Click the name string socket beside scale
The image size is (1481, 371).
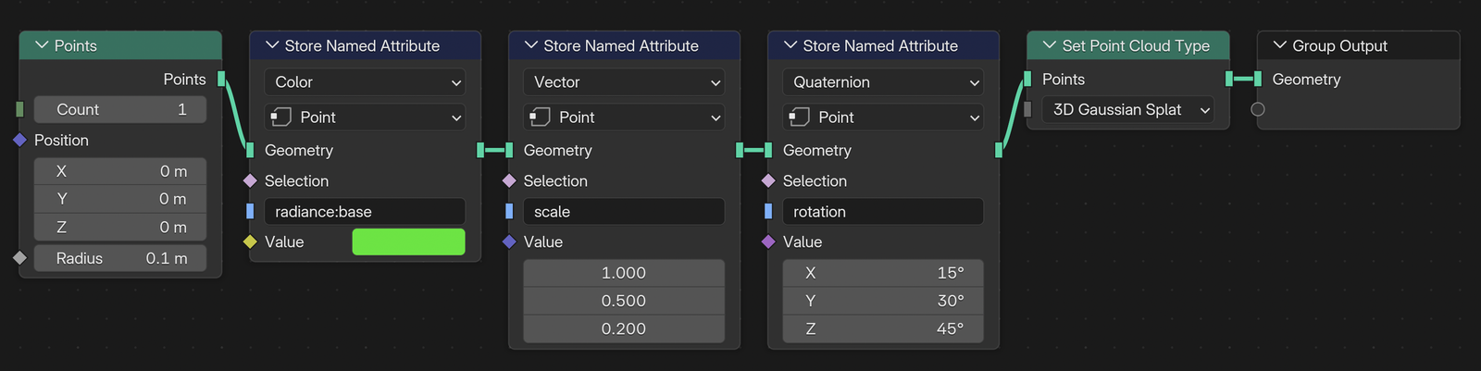pos(509,212)
